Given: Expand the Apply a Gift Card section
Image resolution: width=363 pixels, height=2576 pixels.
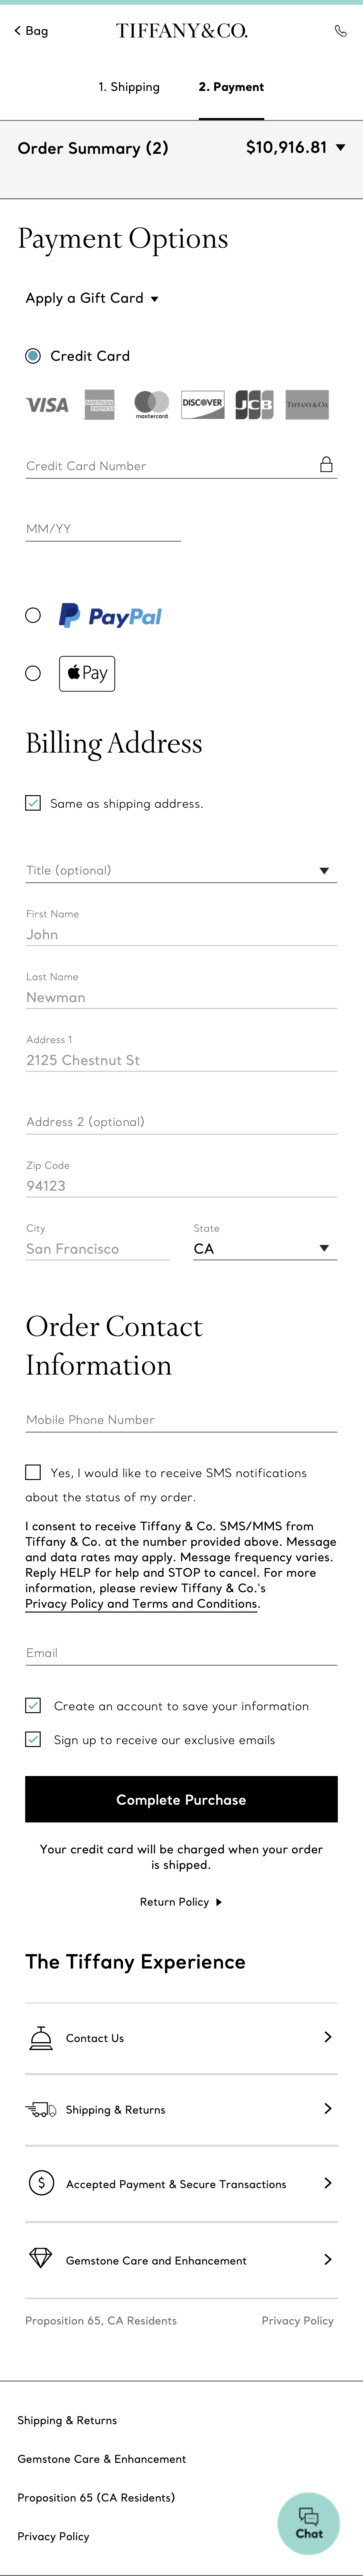Looking at the screenshot, I should point(92,298).
